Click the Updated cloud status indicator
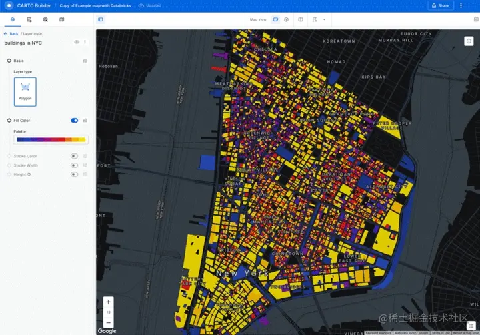480x335 pixels. 150,5
